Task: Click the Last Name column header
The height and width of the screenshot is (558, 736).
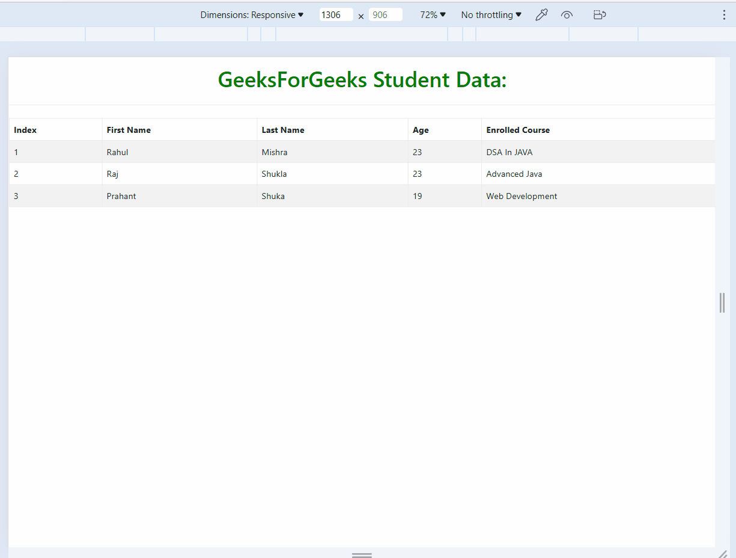Action: (x=333, y=130)
